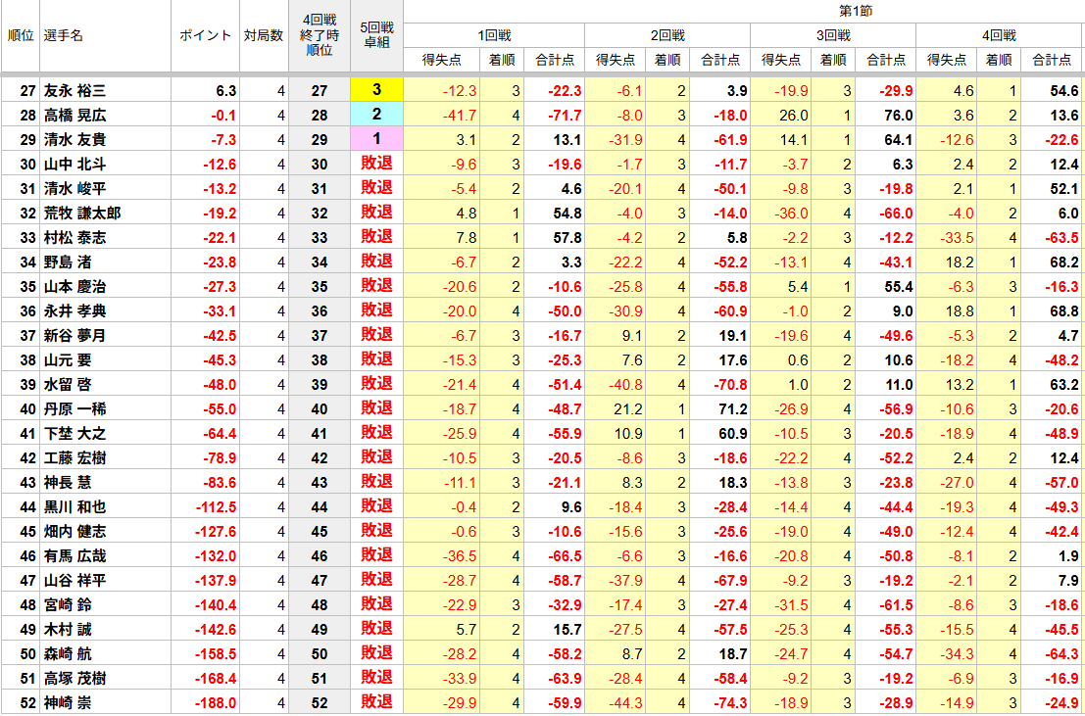Click round 3 total 55.4 in 山本 慶治 row
This screenshot has height=716, width=1085.
pyautogui.click(x=899, y=286)
